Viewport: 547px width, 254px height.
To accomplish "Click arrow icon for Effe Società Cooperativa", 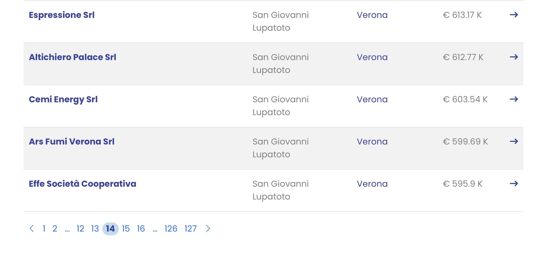I will tap(514, 183).
